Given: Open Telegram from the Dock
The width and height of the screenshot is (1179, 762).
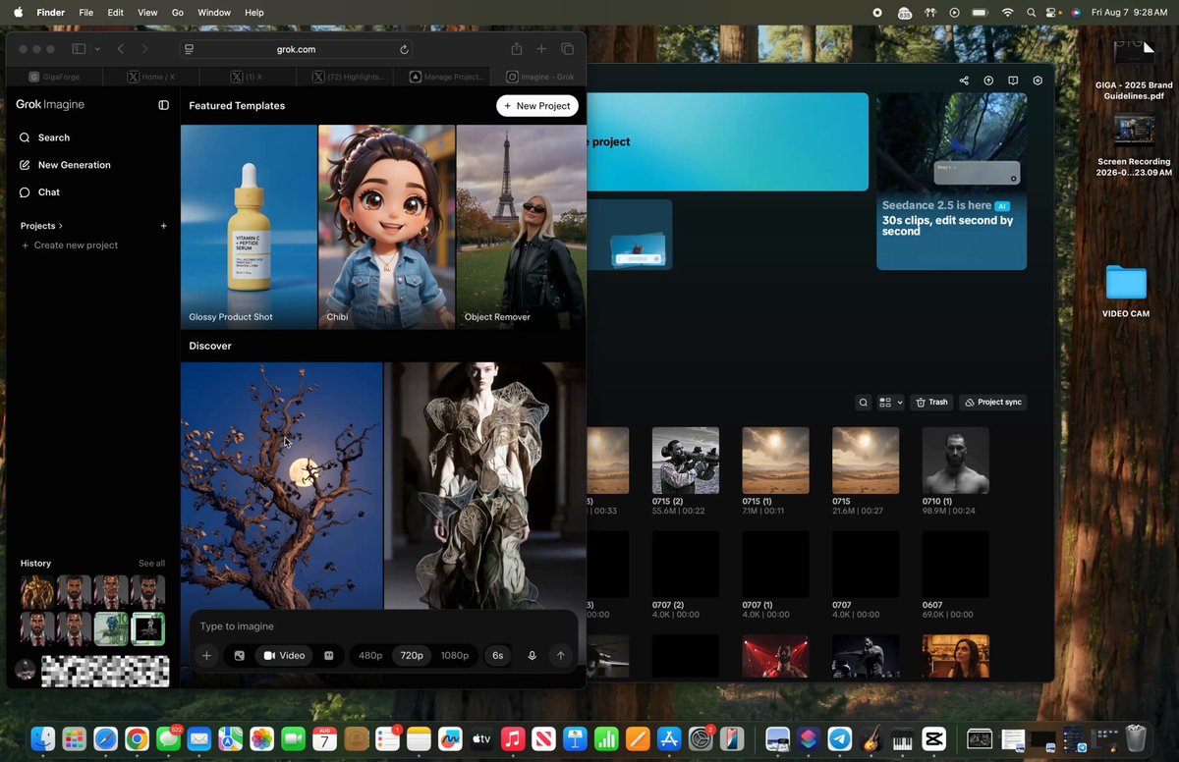Looking at the screenshot, I should point(839,739).
